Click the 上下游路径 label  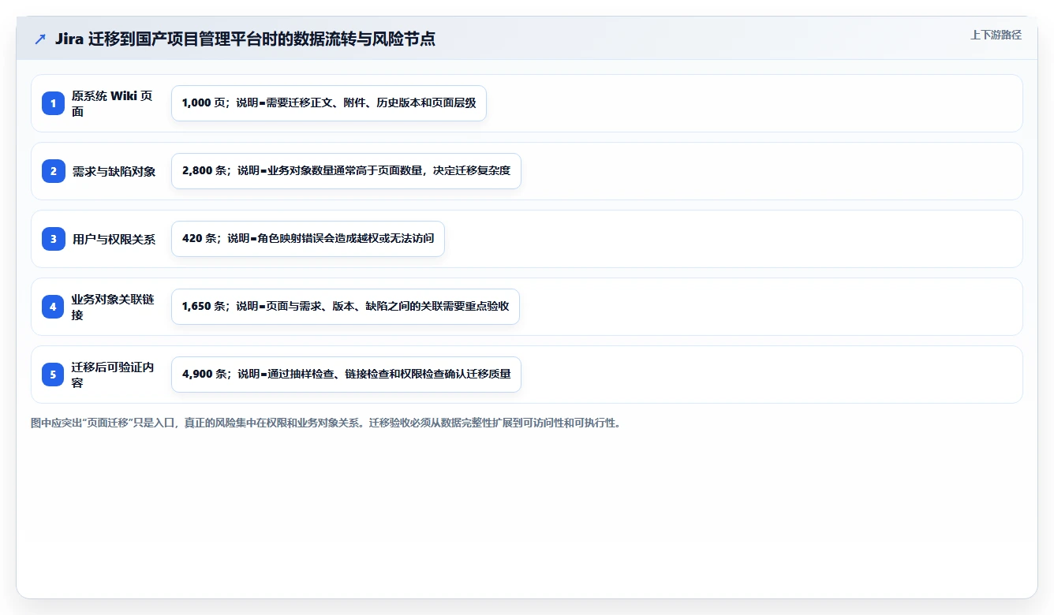click(x=996, y=35)
